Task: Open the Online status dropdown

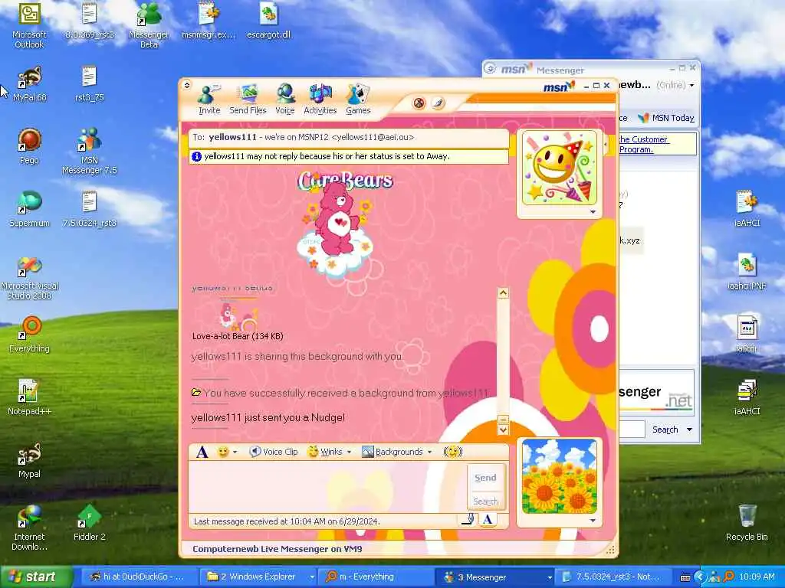Action: [x=675, y=86]
